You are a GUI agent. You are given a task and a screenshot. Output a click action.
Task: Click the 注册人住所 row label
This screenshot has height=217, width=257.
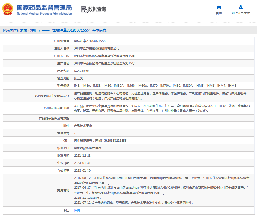click(62, 56)
